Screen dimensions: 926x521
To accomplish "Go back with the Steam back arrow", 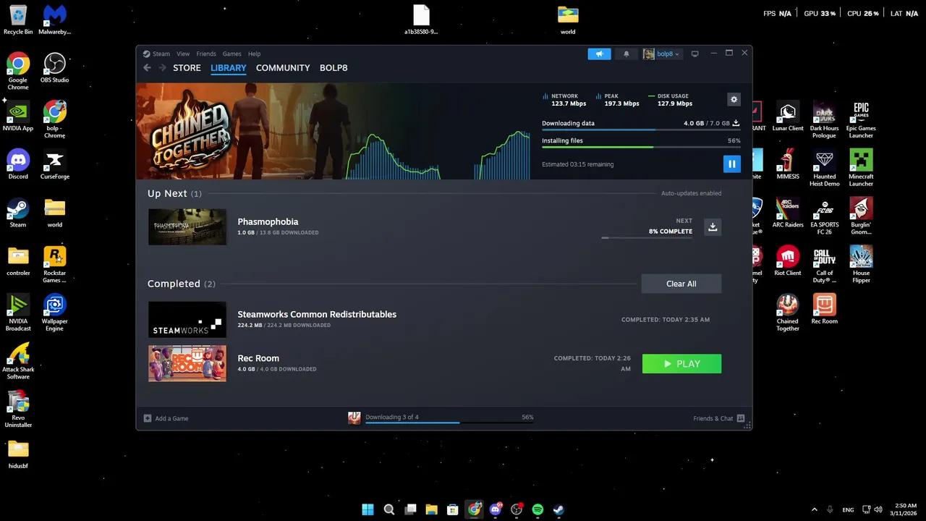I will (x=147, y=68).
